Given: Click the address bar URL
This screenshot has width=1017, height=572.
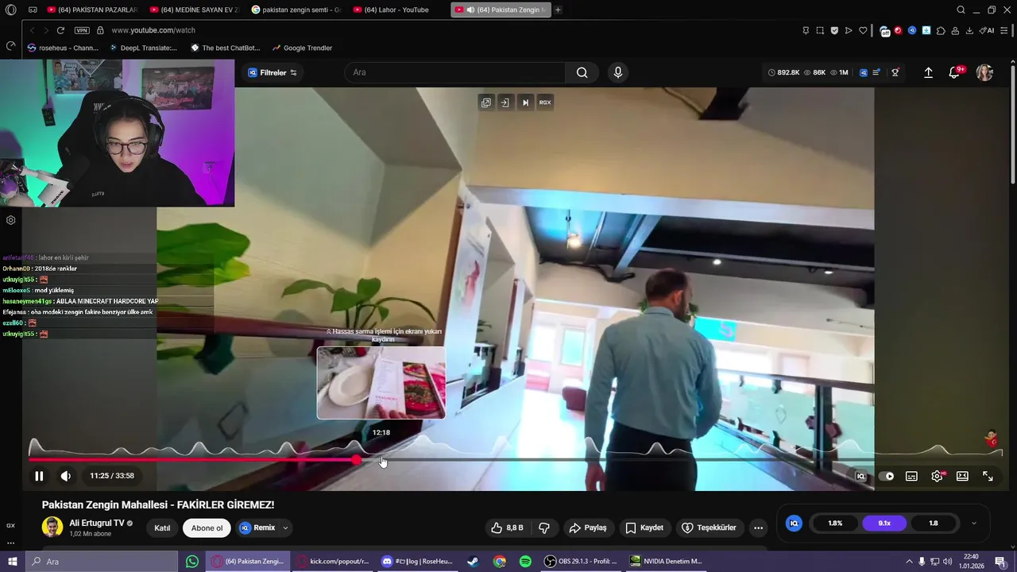Looking at the screenshot, I should 153,30.
